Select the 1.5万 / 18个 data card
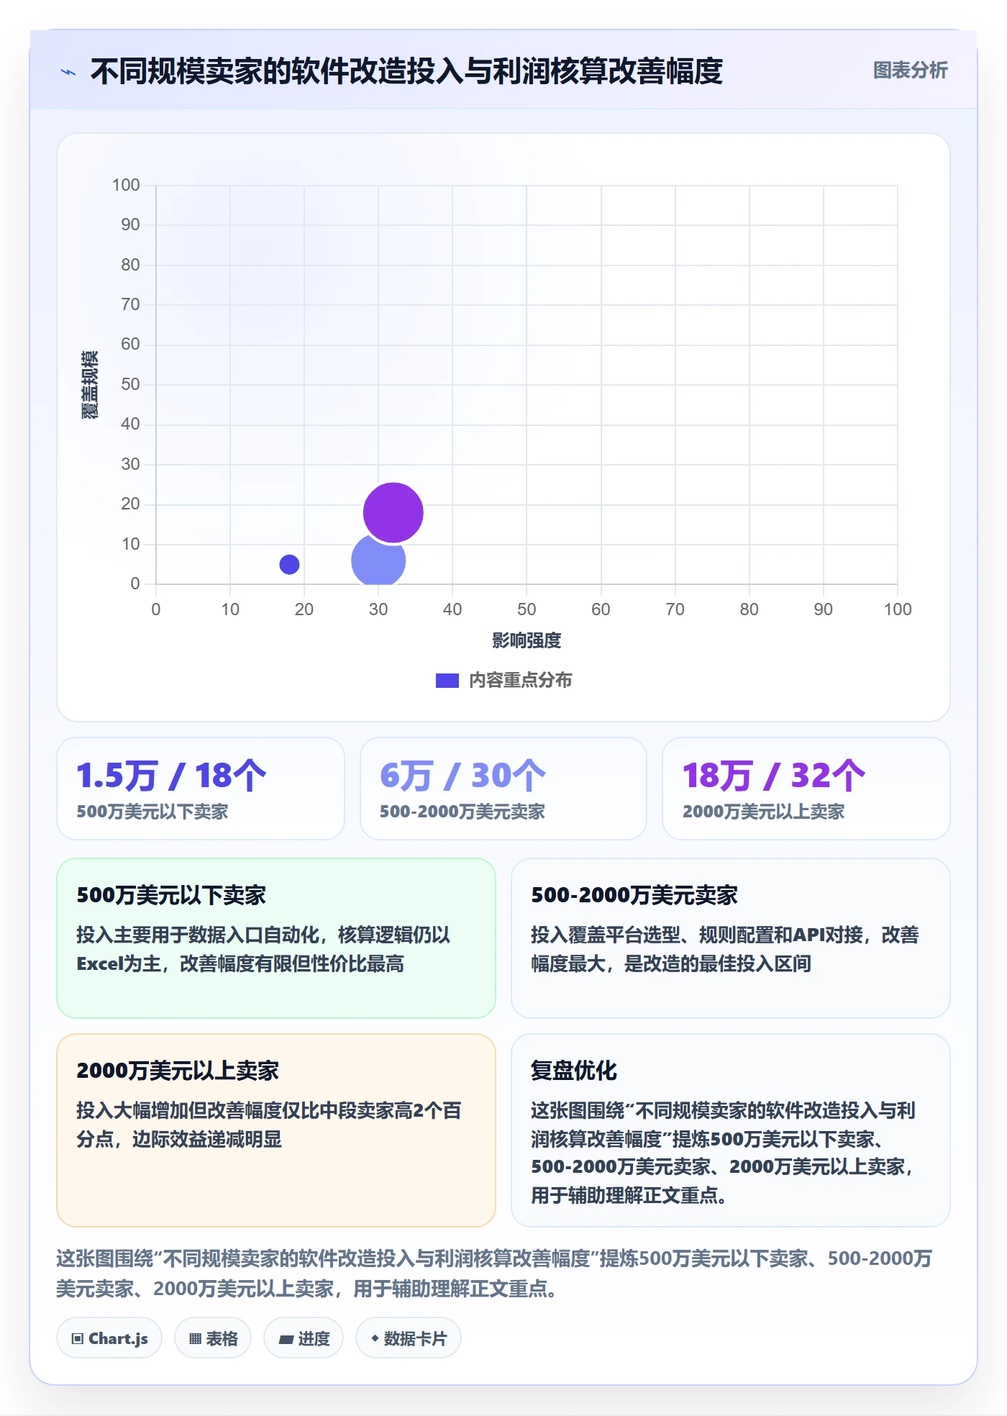This screenshot has height=1416, width=1007. pos(201,788)
